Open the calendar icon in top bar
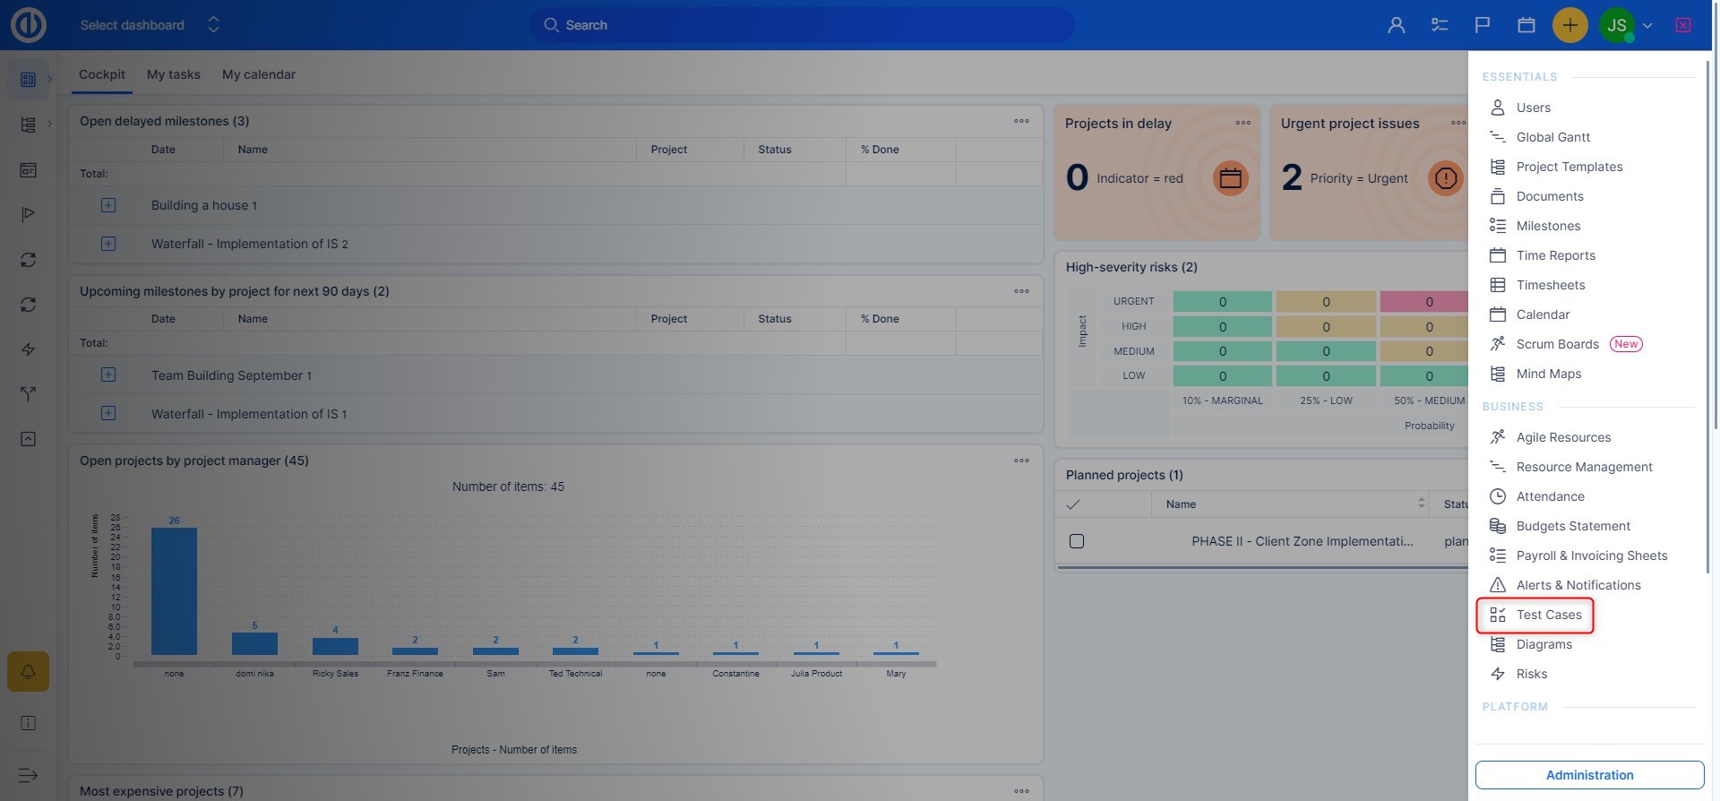The image size is (1720, 801). point(1526,25)
